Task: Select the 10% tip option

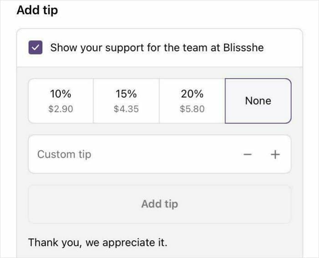Action: pos(61,101)
